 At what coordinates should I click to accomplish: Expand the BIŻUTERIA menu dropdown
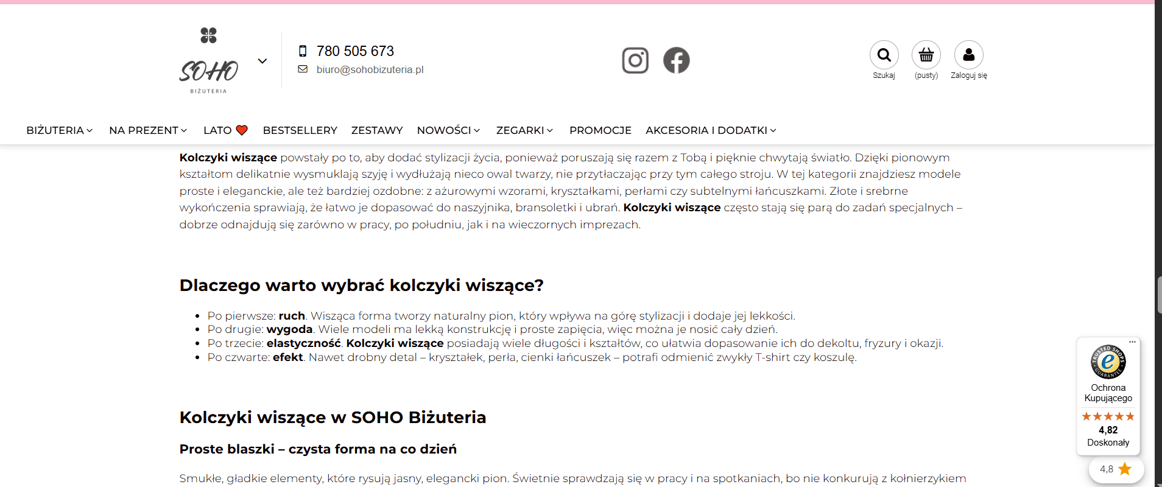coord(60,130)
